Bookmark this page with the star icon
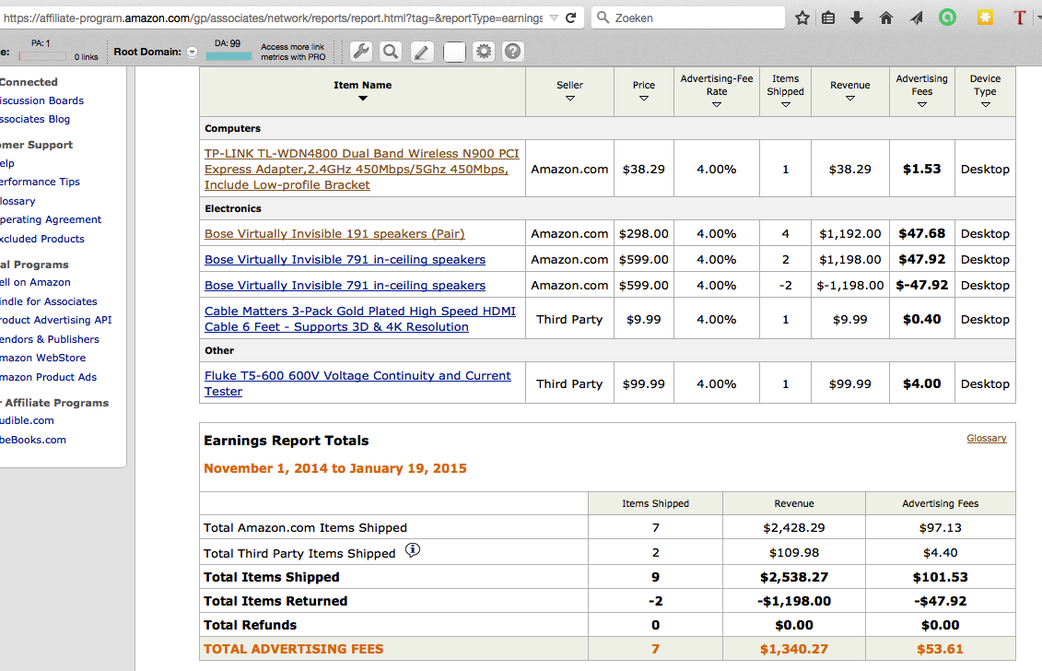 802,18
